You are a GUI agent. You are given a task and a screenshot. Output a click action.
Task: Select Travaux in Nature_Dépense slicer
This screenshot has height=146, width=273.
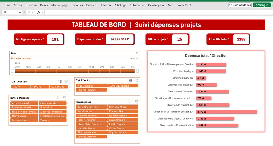[53, 120]
